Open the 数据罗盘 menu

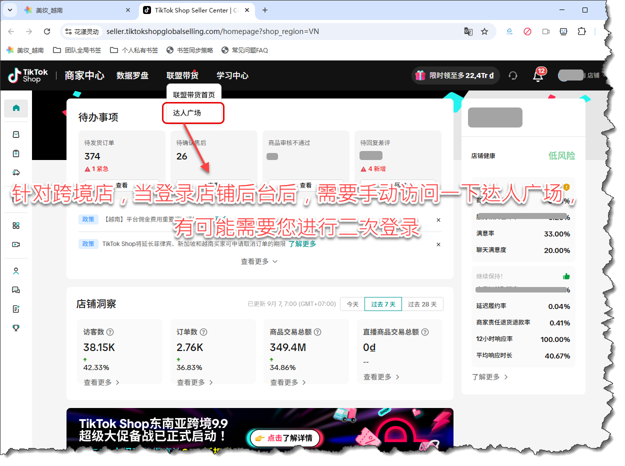point(132,75)
